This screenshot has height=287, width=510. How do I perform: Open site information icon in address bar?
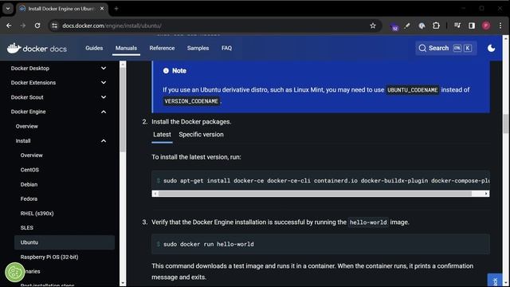tap(55, 26)
